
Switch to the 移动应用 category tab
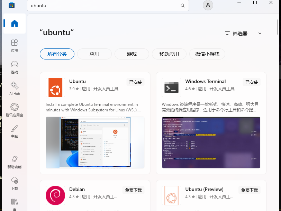click(169, 54)
